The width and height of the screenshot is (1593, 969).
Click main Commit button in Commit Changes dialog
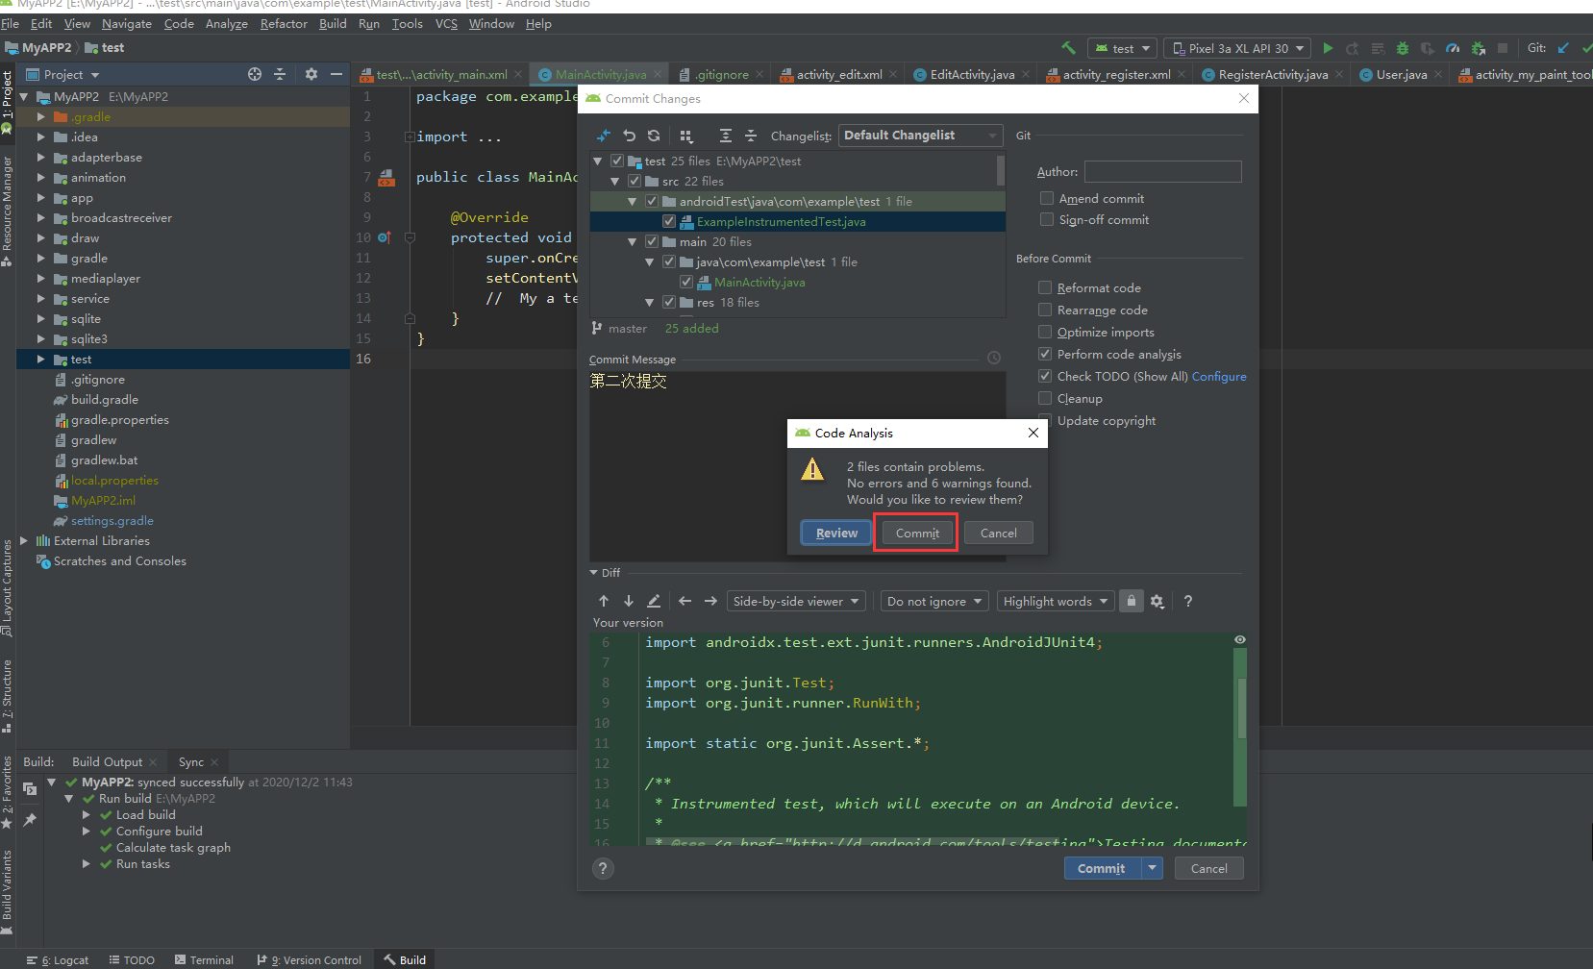[x=1102, y=868]
